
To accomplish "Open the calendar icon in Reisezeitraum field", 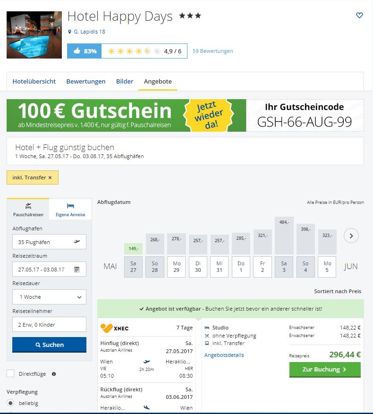I will click(x=76, y=269).
